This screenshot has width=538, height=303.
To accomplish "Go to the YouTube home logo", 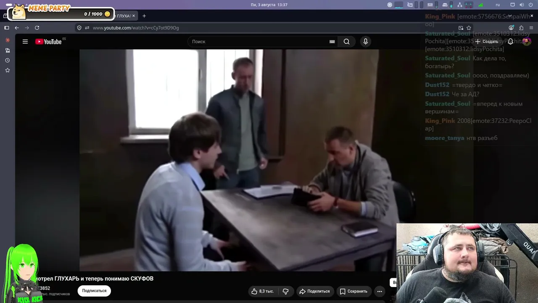I will coord(48,42).
